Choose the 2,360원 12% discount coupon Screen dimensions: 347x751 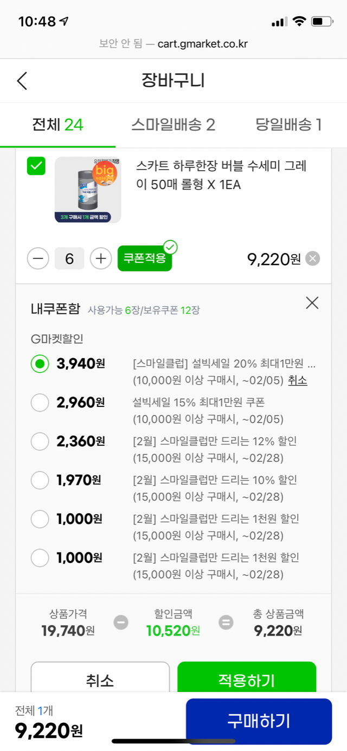40,442
